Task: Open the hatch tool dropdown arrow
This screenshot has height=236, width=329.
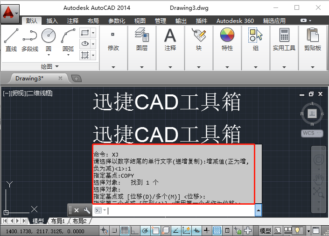Action: tap(93, 55)
